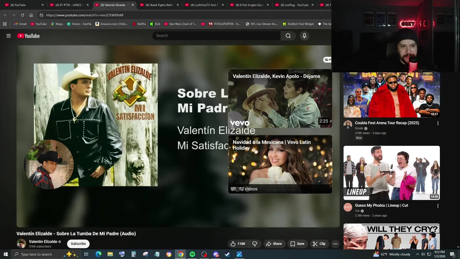This screenshot has width=460, height=259.
Task: Save the video to a playlist
Action: [297, 244]
